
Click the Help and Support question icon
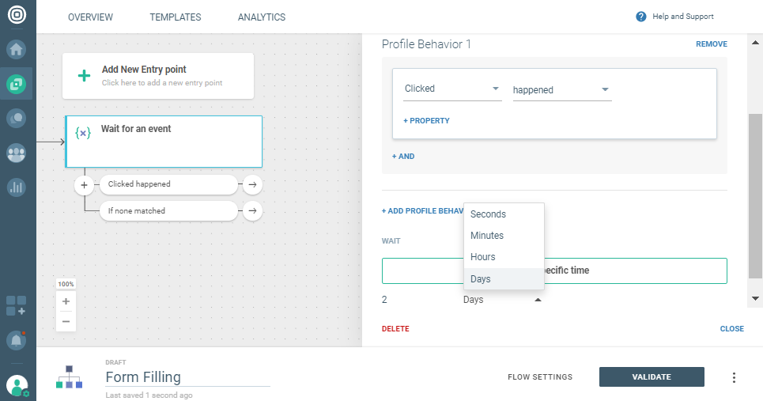[641, 17]
